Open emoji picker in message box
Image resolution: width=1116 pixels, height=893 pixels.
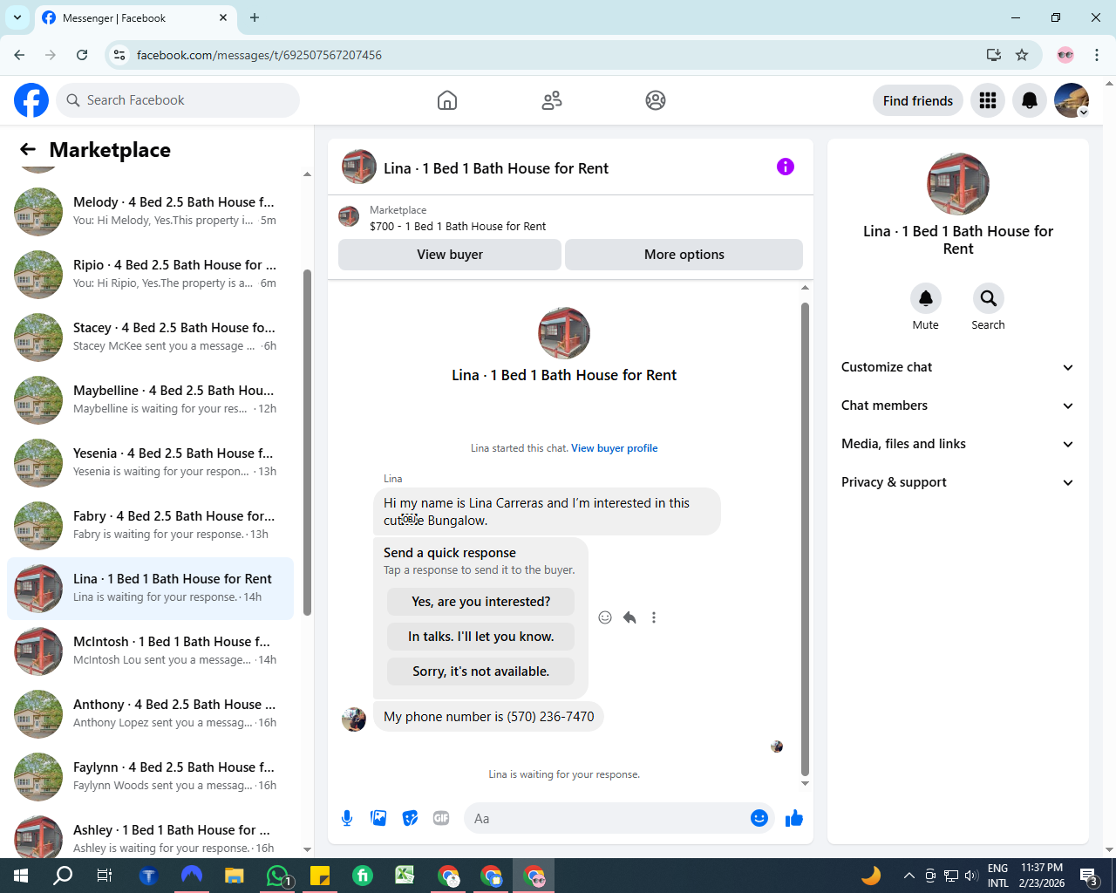(x=759, y=818)
